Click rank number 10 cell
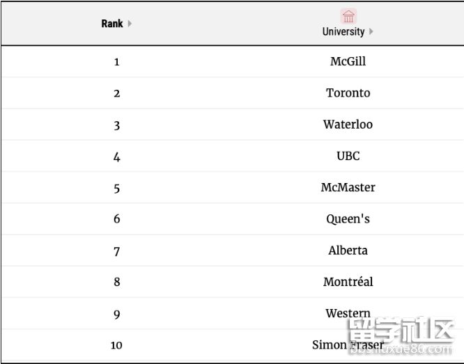 [x=116, y=345]
